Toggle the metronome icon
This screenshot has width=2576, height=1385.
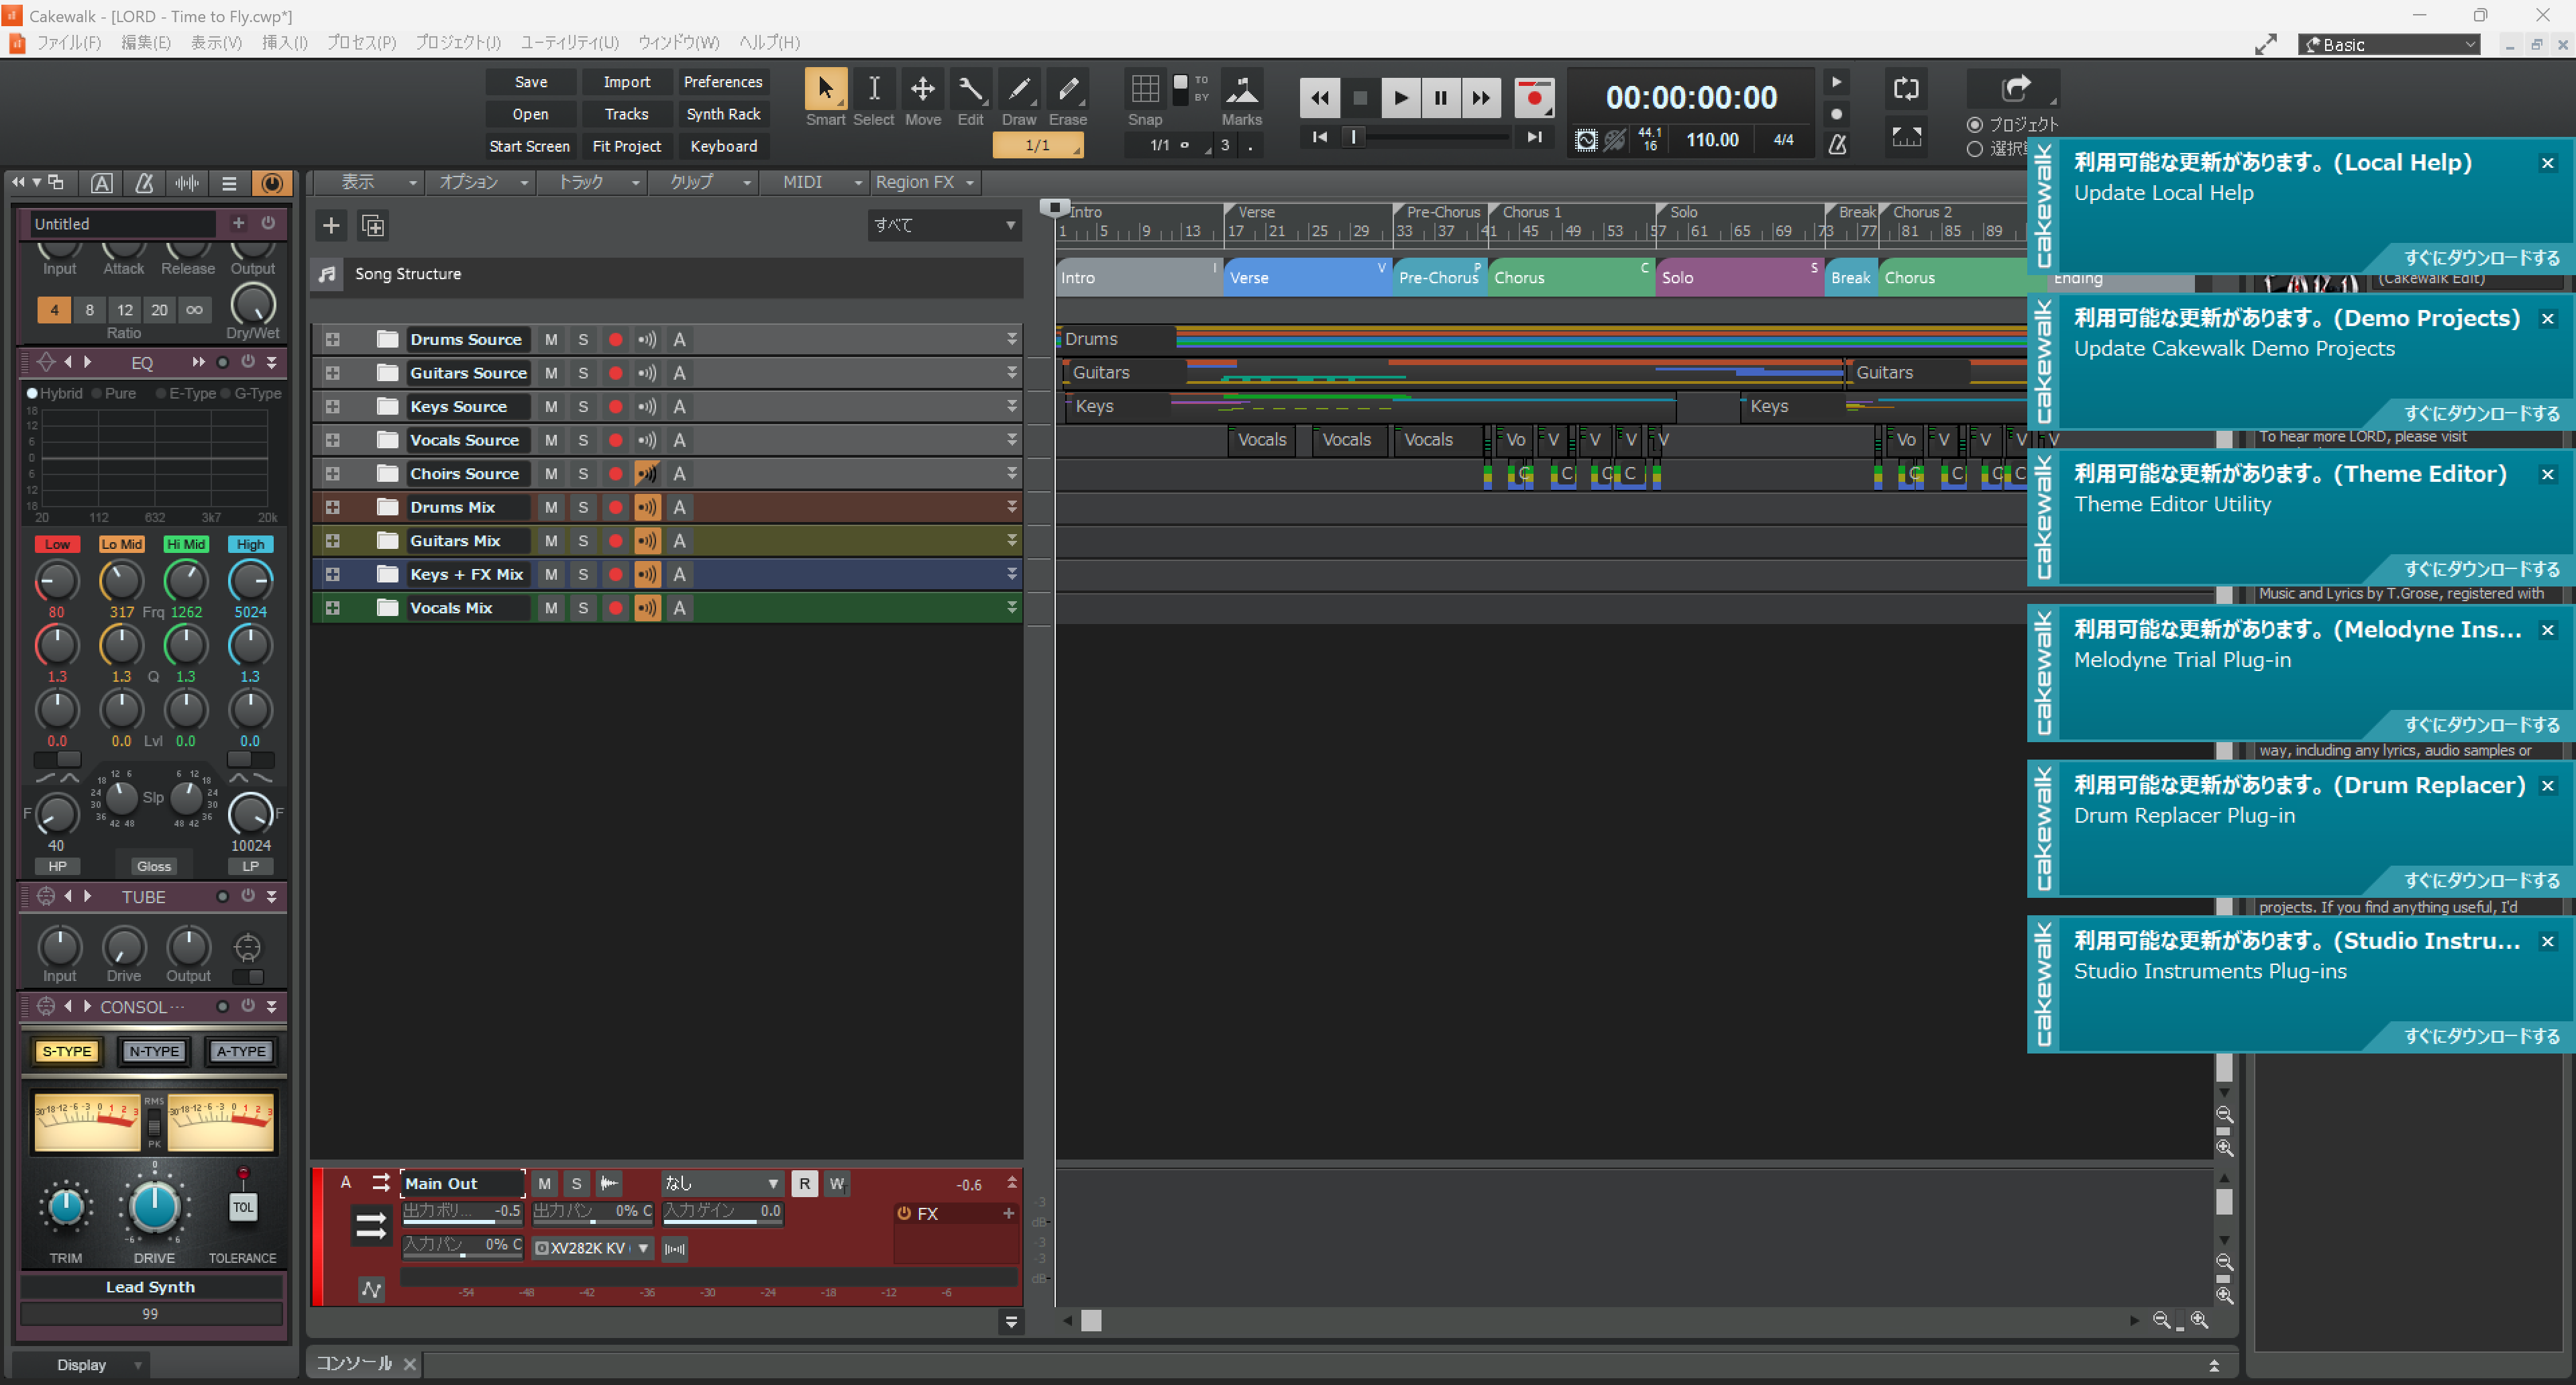(1837, 144)
